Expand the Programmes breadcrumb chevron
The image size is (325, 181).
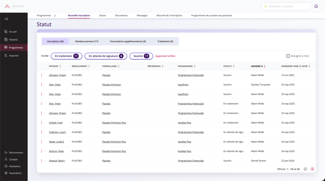point(55,16)
